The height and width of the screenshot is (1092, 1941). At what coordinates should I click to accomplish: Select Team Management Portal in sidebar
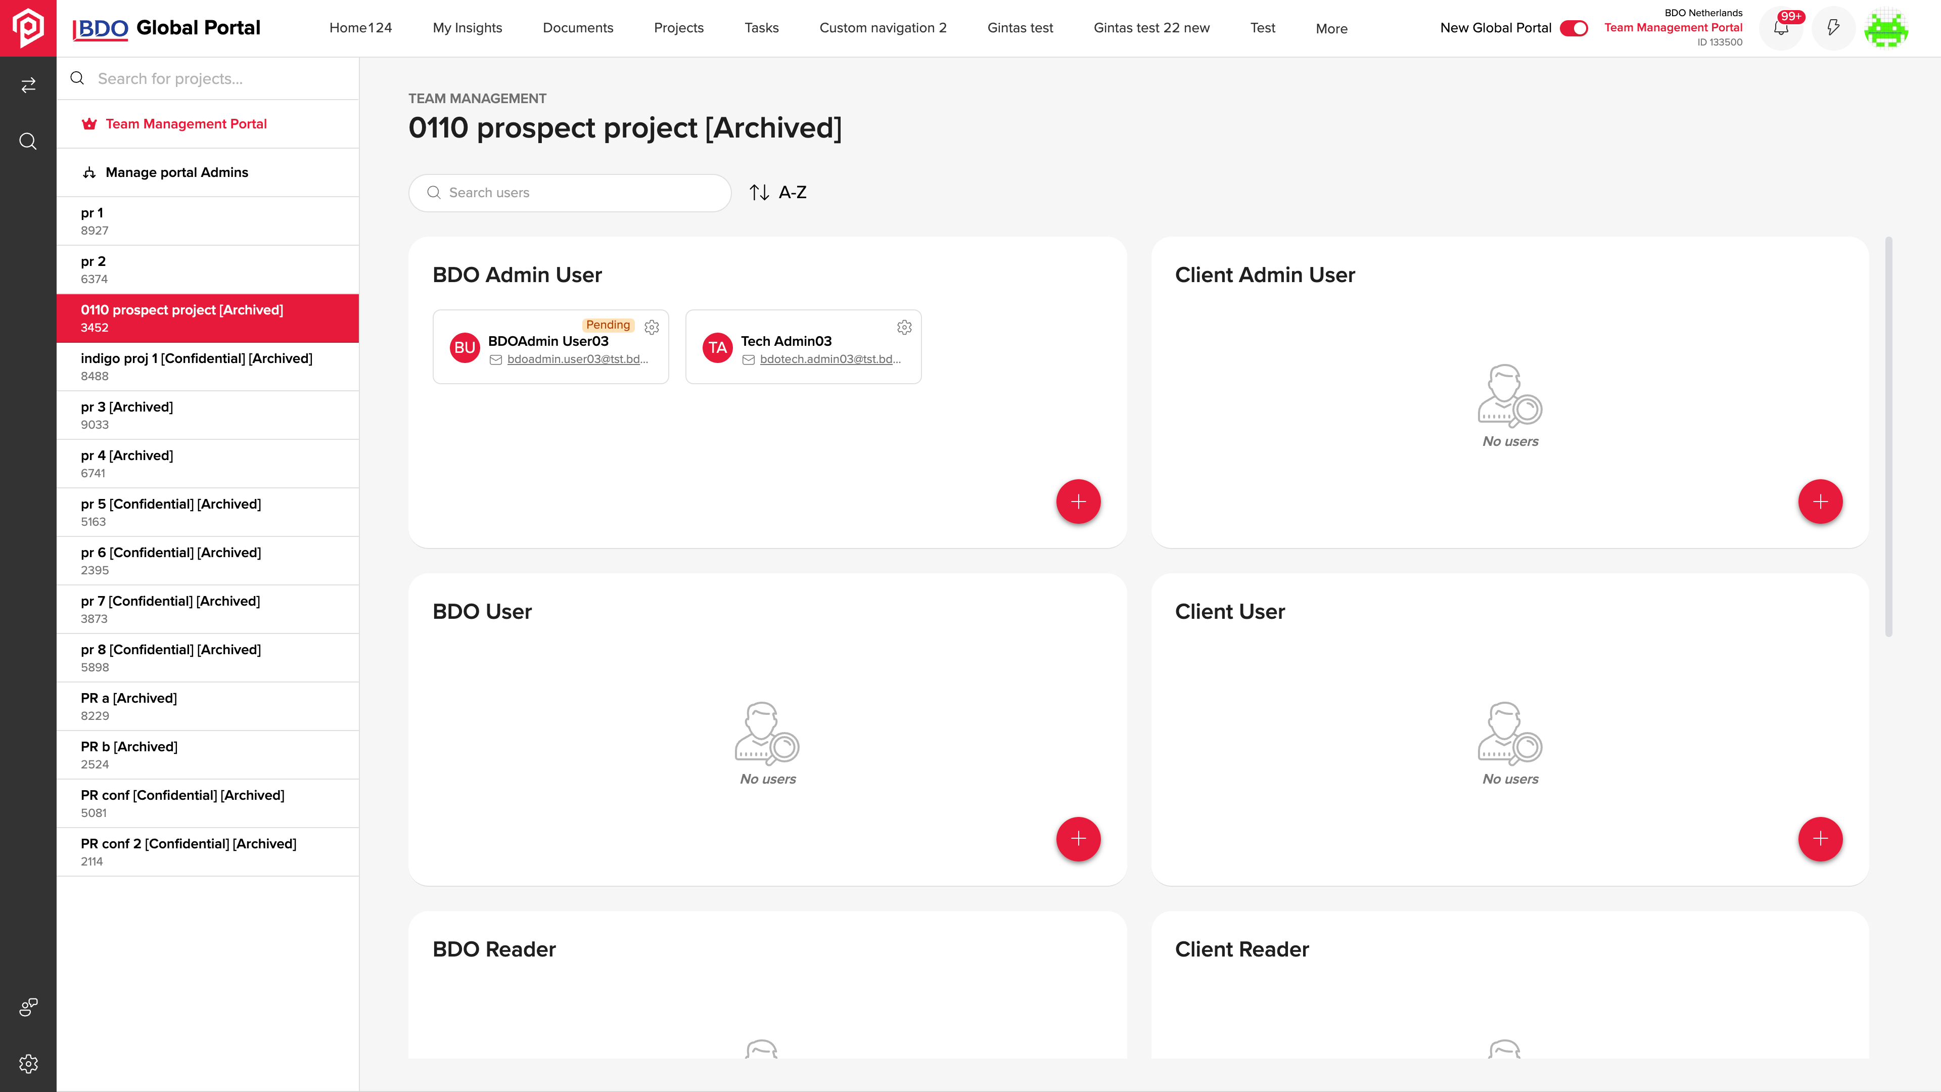(208, 123)
